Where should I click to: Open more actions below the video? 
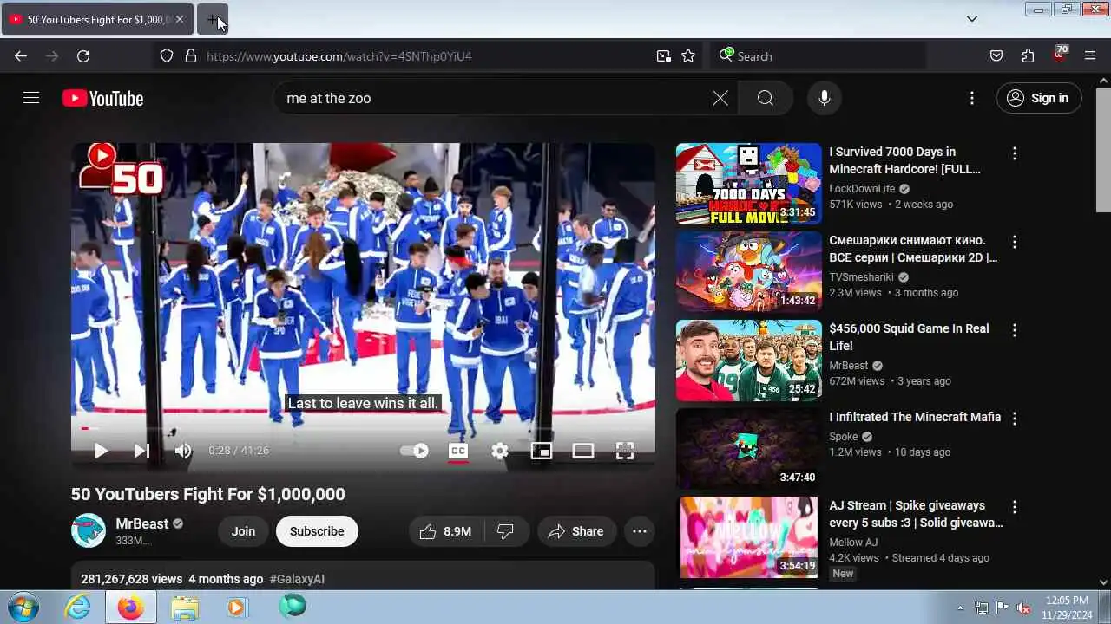[640, 531]
